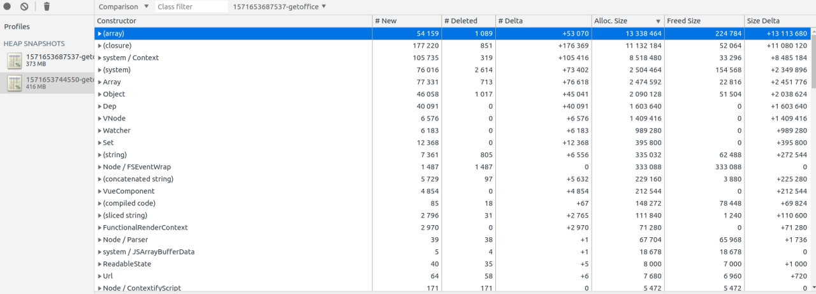Sort by the Alloc. Size column
Screen dimensions: 816x294
point(627,20)
